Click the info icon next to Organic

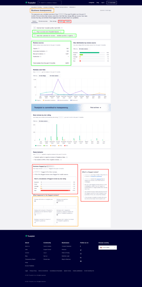coord(39,48)
